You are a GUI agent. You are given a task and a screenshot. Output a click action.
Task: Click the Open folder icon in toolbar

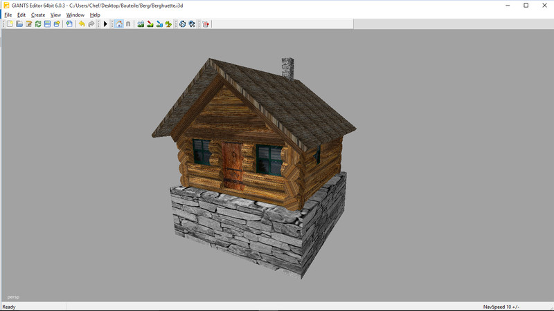(19, 24)
